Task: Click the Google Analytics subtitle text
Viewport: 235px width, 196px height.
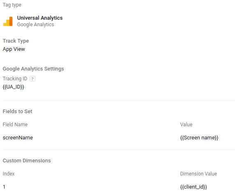Action: click(35, 25)
